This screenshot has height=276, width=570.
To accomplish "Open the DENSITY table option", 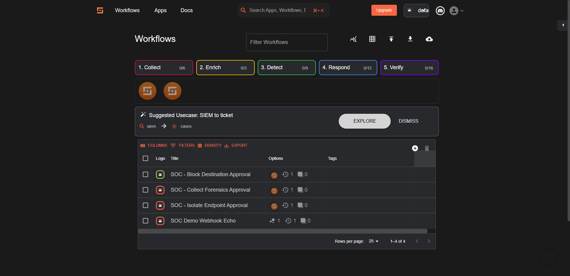I will pyautogui.click(x=210, y=146).
